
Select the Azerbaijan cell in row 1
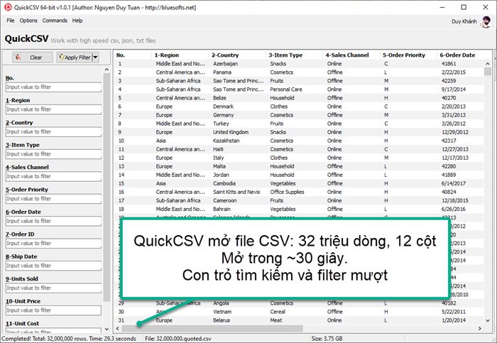point(225,64)
